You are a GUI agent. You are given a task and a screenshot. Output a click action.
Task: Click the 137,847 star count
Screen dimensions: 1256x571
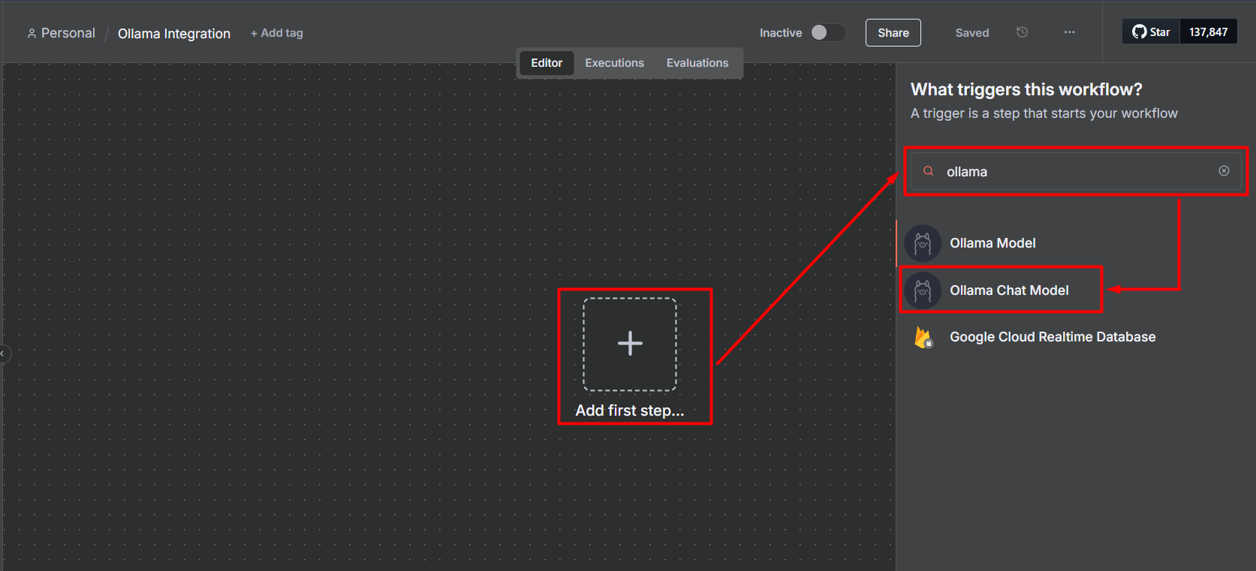click(x=1209, y=32)
